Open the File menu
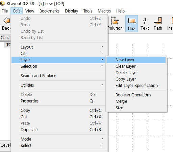Viewport: 173px width, 152px height. point(5,11)
